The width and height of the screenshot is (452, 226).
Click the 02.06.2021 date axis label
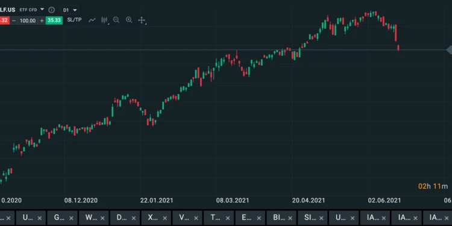pos(385,200)
